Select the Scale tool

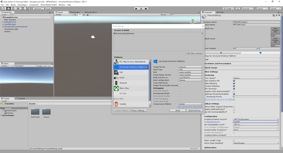pos(18,9)
